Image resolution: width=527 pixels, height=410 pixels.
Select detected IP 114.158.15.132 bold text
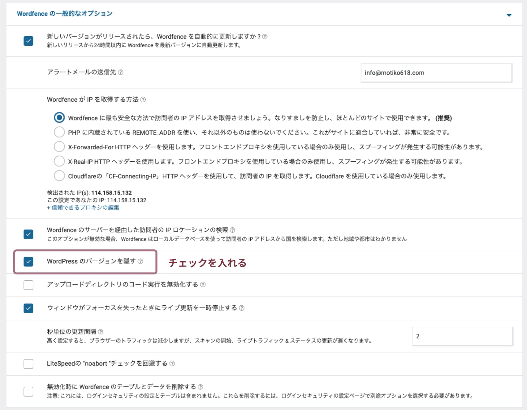[112, 193]
